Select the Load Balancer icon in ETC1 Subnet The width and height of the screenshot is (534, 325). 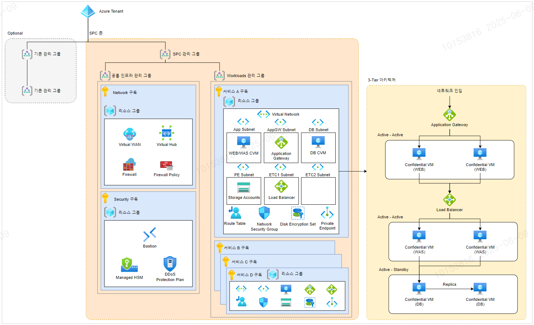click(281, 187)
